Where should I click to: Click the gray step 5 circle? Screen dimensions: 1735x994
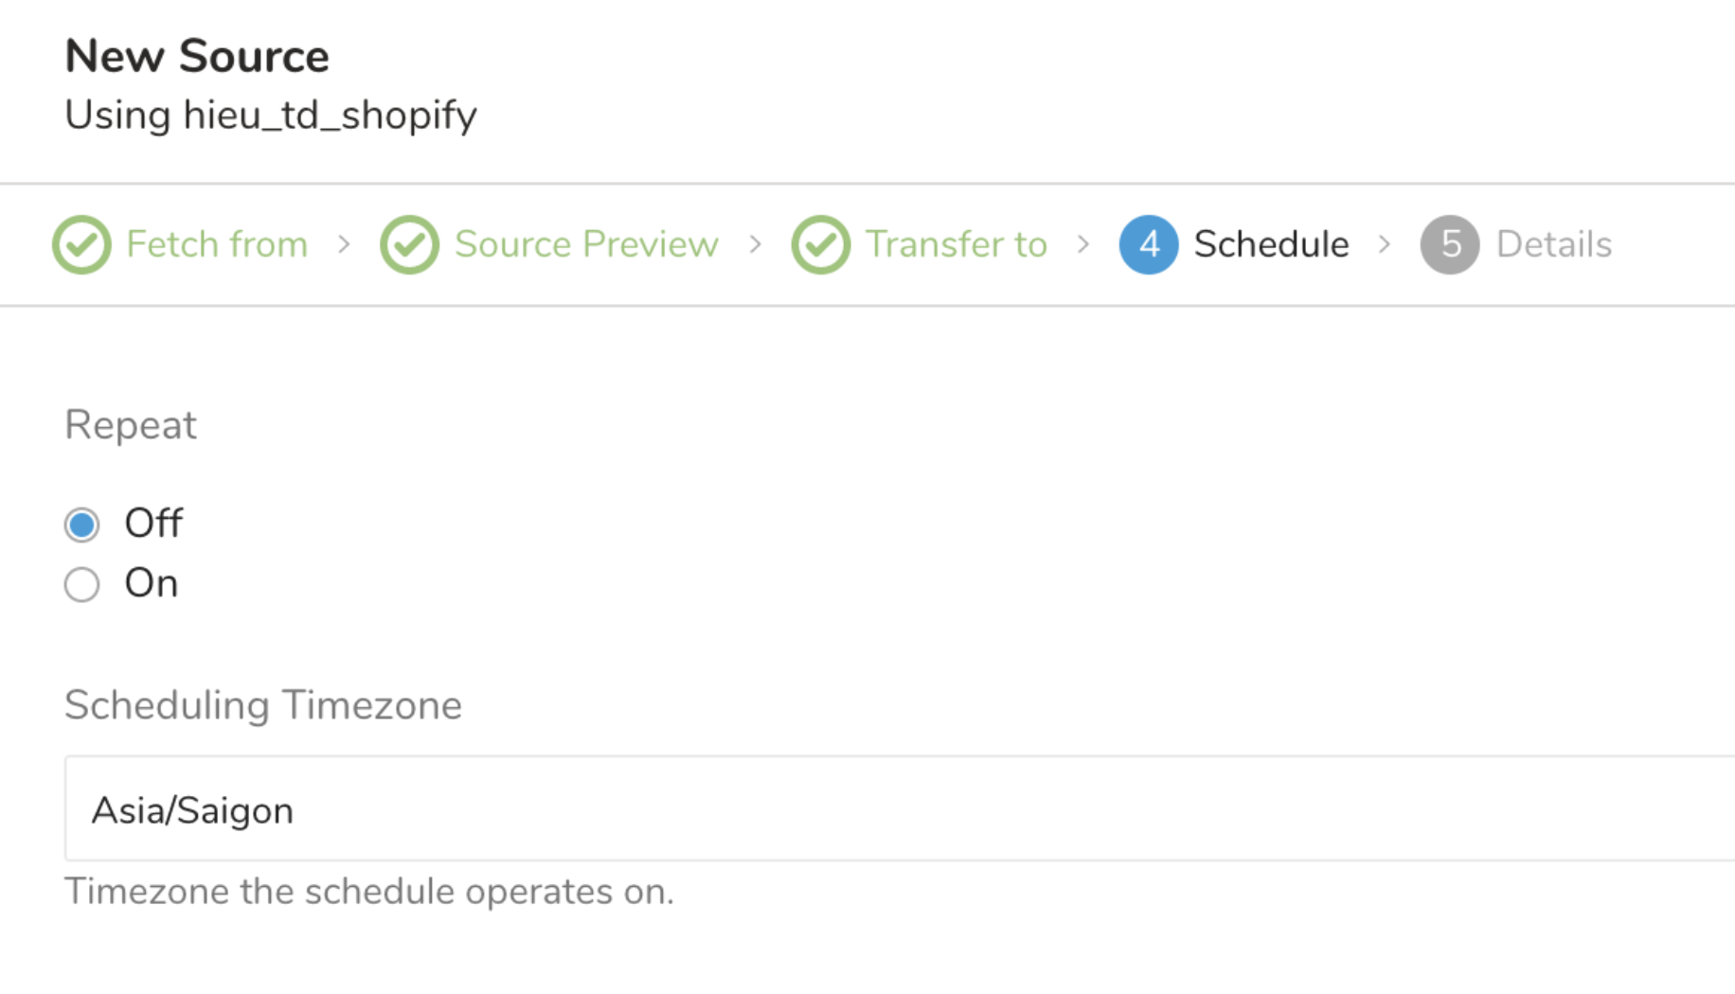click(x=1449, y=245)
